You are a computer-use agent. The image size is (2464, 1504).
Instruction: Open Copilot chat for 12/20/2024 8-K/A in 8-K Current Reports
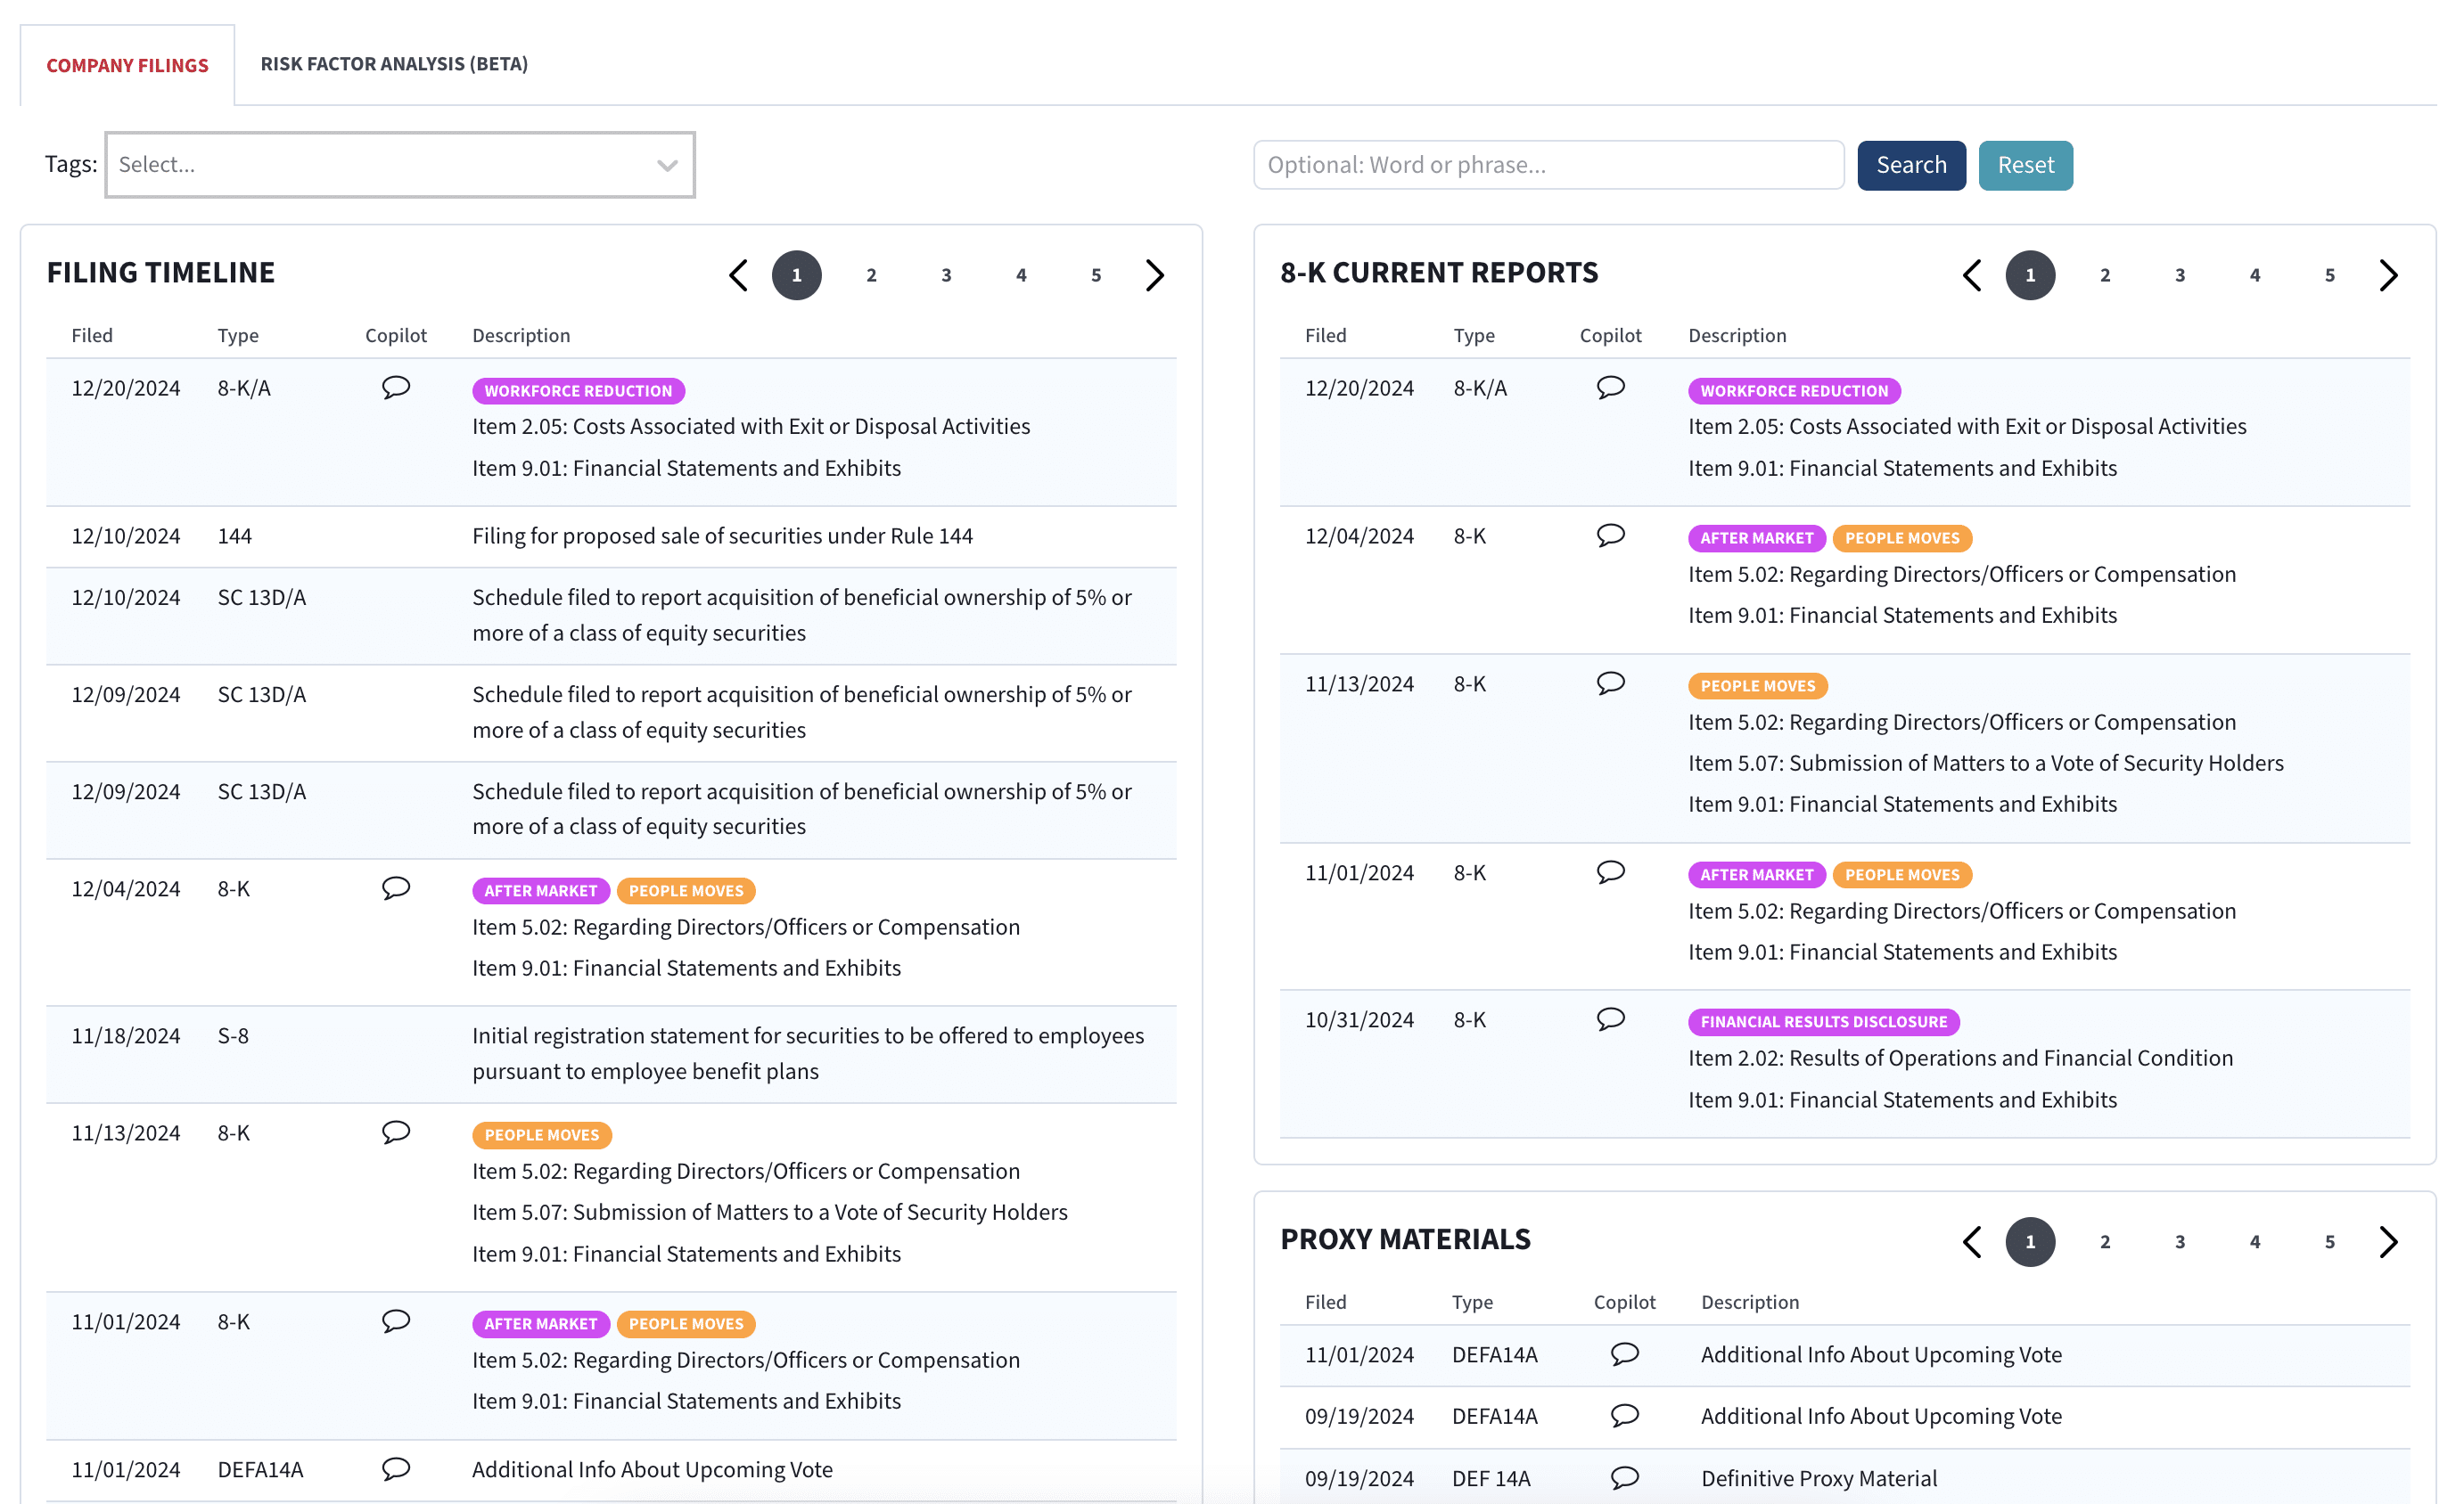(x=1610, y=388)
